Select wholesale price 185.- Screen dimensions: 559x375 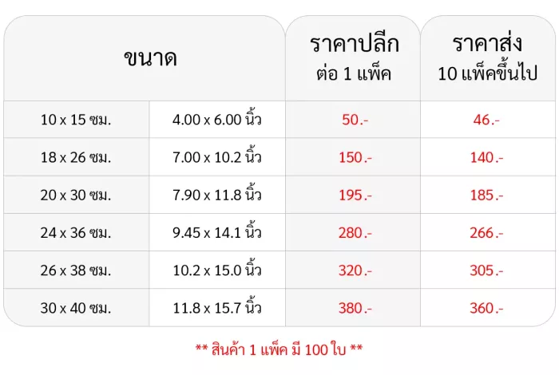[x=486, y=195]
